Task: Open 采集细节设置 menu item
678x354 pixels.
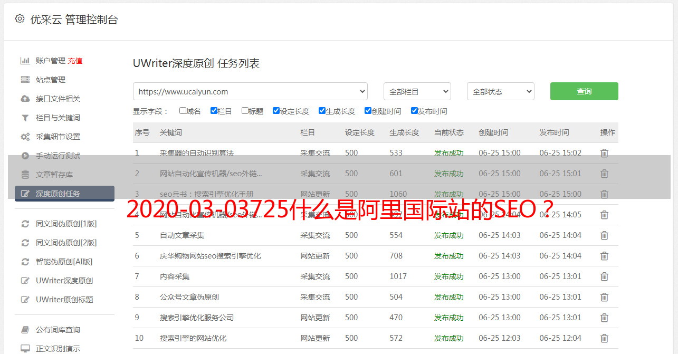Action: [x=58, y=137]
